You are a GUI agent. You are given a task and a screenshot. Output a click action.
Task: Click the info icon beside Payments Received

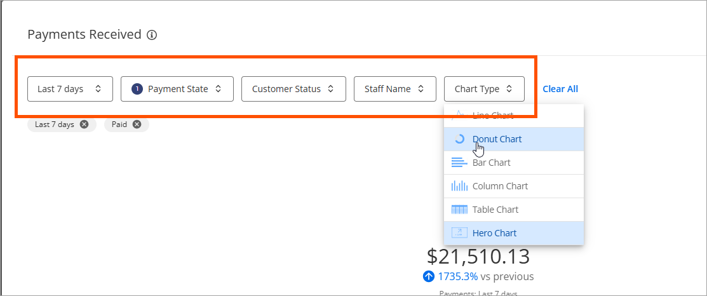pyautogui.click(x=152, y=35)
